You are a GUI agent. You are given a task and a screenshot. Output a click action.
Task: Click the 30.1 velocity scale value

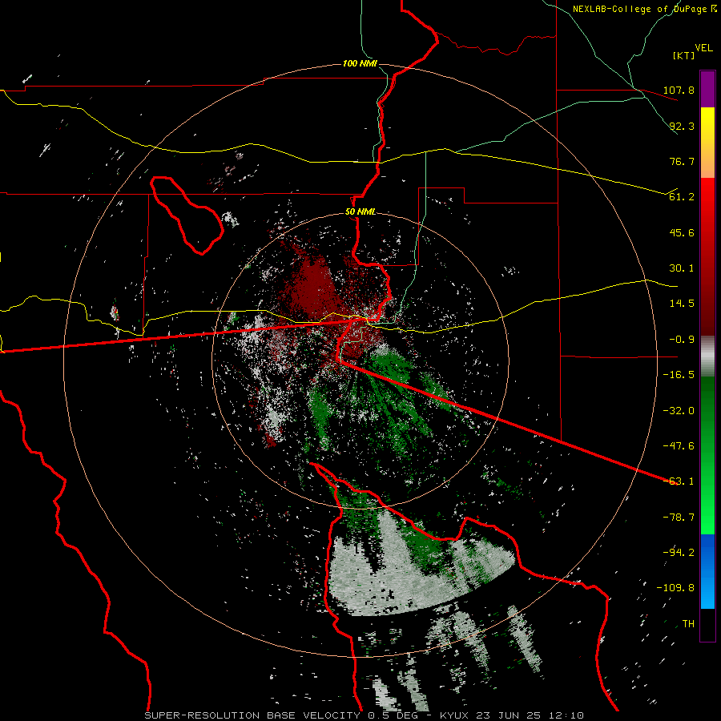(682, 268)
